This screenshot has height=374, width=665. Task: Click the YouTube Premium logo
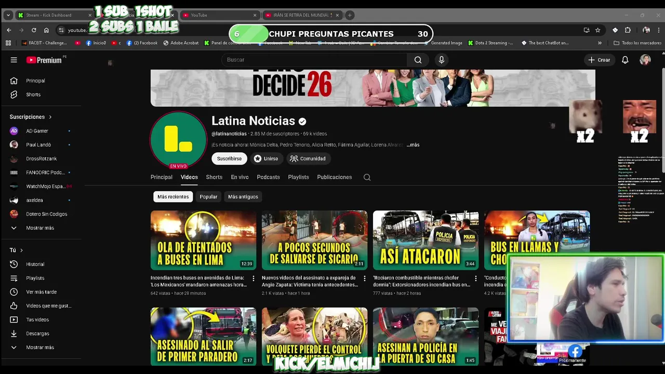coord(44,60)
